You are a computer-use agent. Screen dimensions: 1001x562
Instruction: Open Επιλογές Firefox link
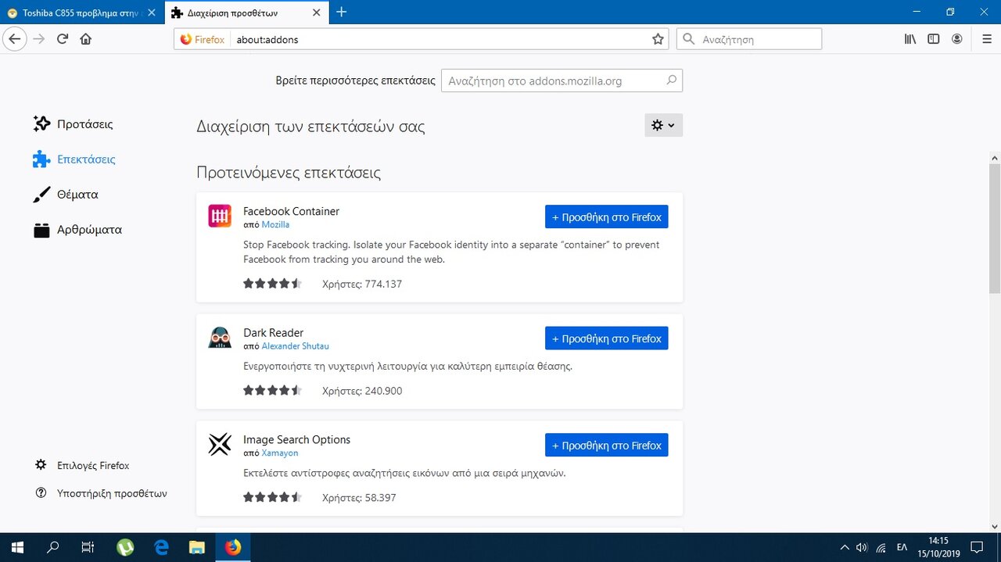click(82, 465)
